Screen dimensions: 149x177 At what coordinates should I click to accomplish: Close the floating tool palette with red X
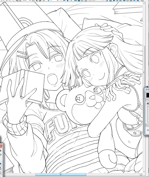1,146
